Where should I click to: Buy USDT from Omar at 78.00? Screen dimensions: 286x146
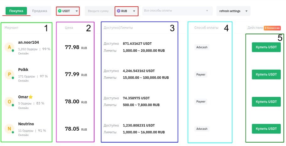[x=266, y=102]
